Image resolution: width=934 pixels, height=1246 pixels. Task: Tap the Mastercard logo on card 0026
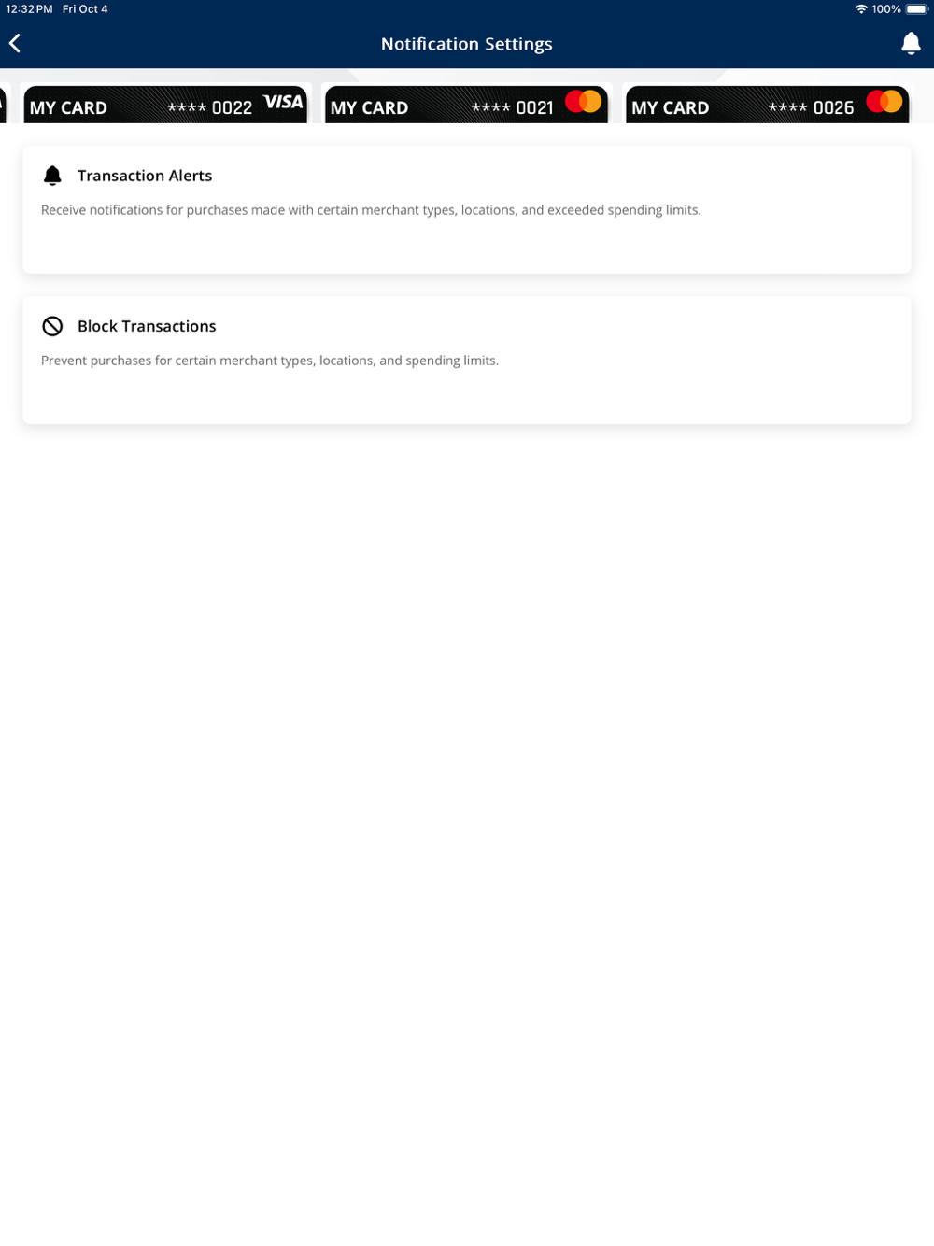click(884, 102)
